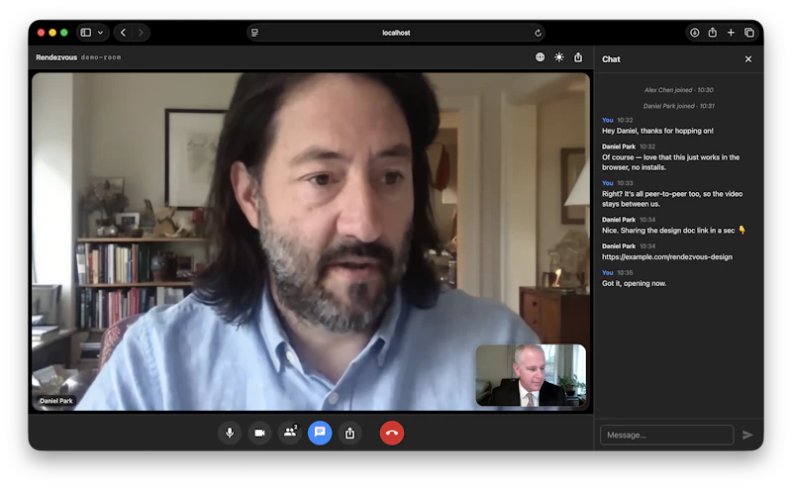Close the Chat panel
Screen dimensions: 792x488
coord(748,59)
